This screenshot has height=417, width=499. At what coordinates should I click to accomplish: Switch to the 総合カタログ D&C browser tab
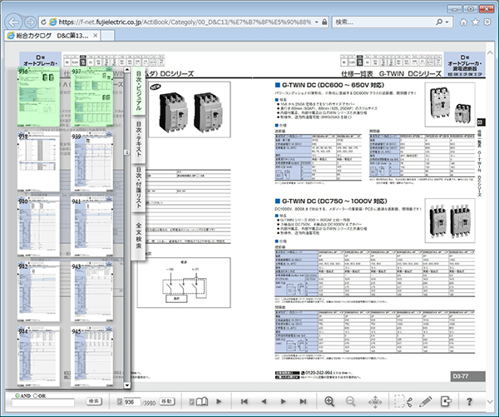pos(52,35)
